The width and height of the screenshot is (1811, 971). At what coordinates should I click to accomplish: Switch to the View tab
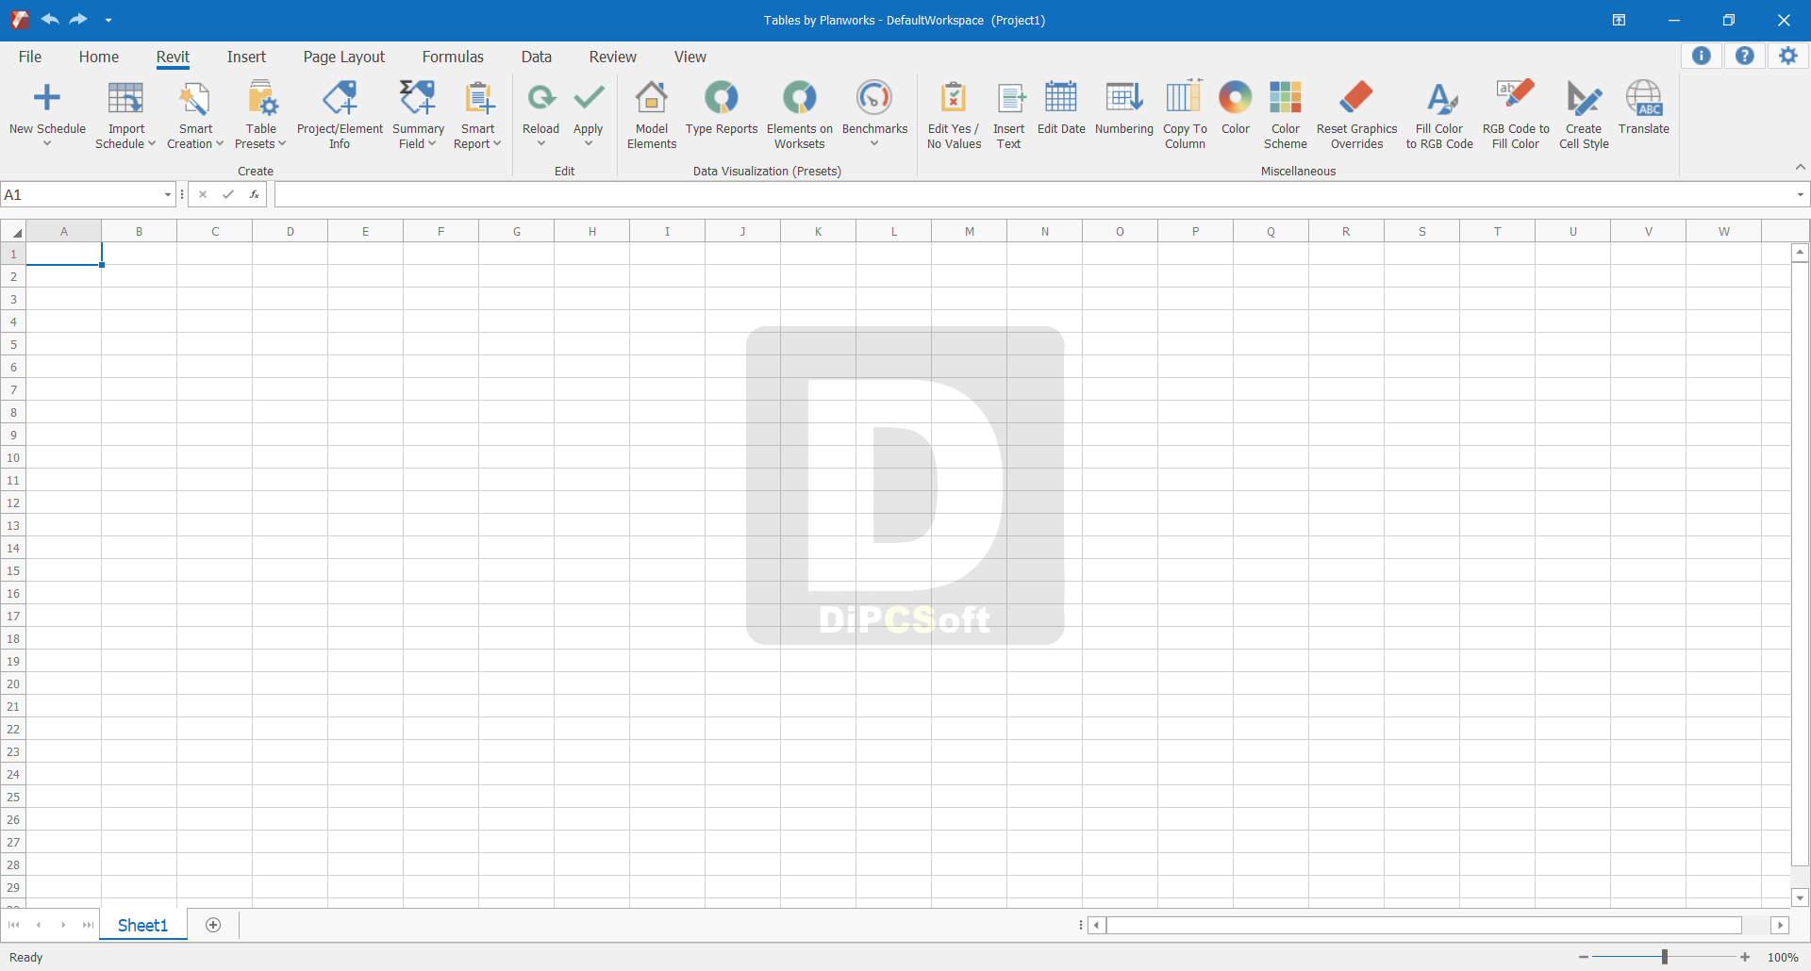tap(690, 57)
